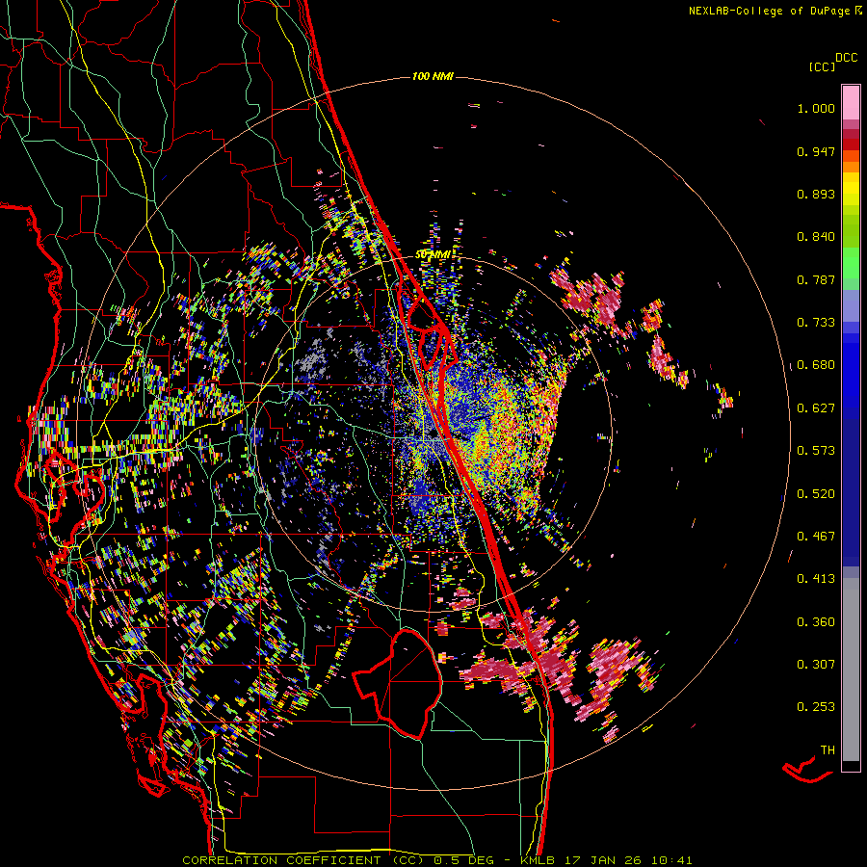This screenshot has width=867, height=867.
Task: Select the 0.840 scale label
Action: tap(816, 237)
